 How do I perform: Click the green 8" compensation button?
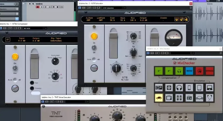(x=169, y=71)
